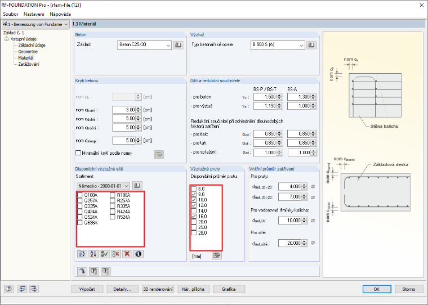The image size is (428, 305).
Task: Click the Grafika button
Action: 229,289
